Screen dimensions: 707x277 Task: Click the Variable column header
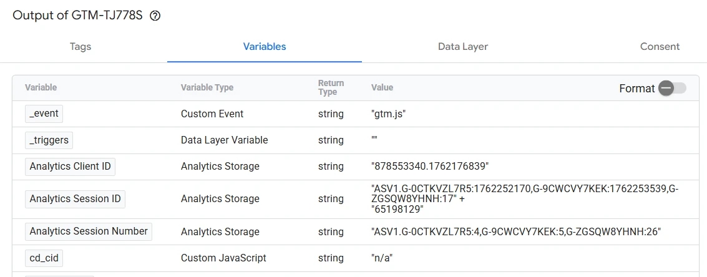tap(41, 88)
